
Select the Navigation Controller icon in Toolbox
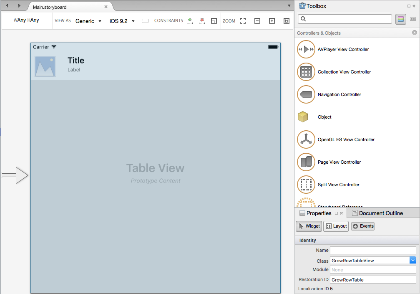click(306, 94)
